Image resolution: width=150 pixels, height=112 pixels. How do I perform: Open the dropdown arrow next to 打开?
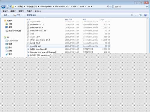[22, 15]
